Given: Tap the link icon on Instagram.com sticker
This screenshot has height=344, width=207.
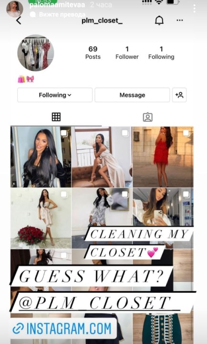Looking at the screenshot, I should pos(18,329).
